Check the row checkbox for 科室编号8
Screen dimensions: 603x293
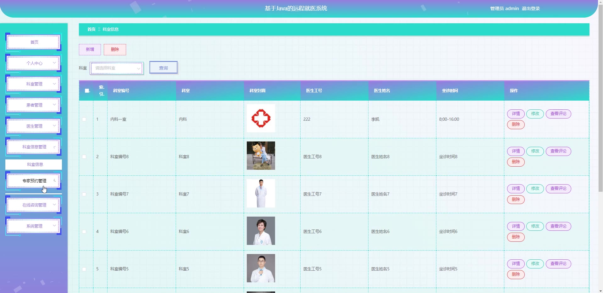point(84,157)
